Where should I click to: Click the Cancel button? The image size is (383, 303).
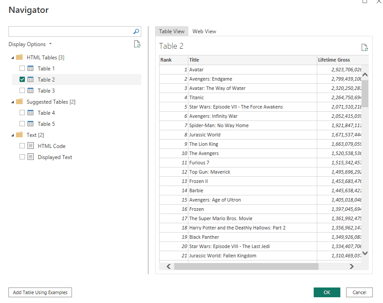(359, 292)
